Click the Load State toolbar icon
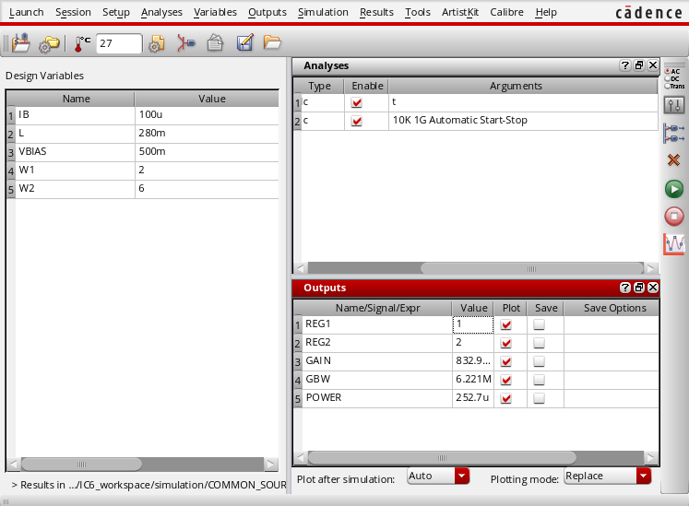Screen dimensions: 689x506 pyautogui.click(x=21, y=43)
